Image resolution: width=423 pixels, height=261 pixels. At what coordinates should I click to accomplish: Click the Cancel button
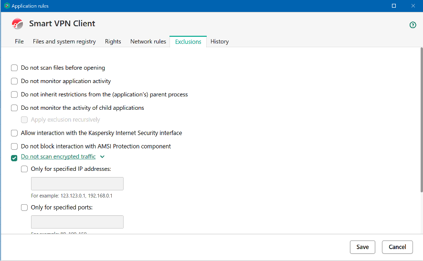397,247
